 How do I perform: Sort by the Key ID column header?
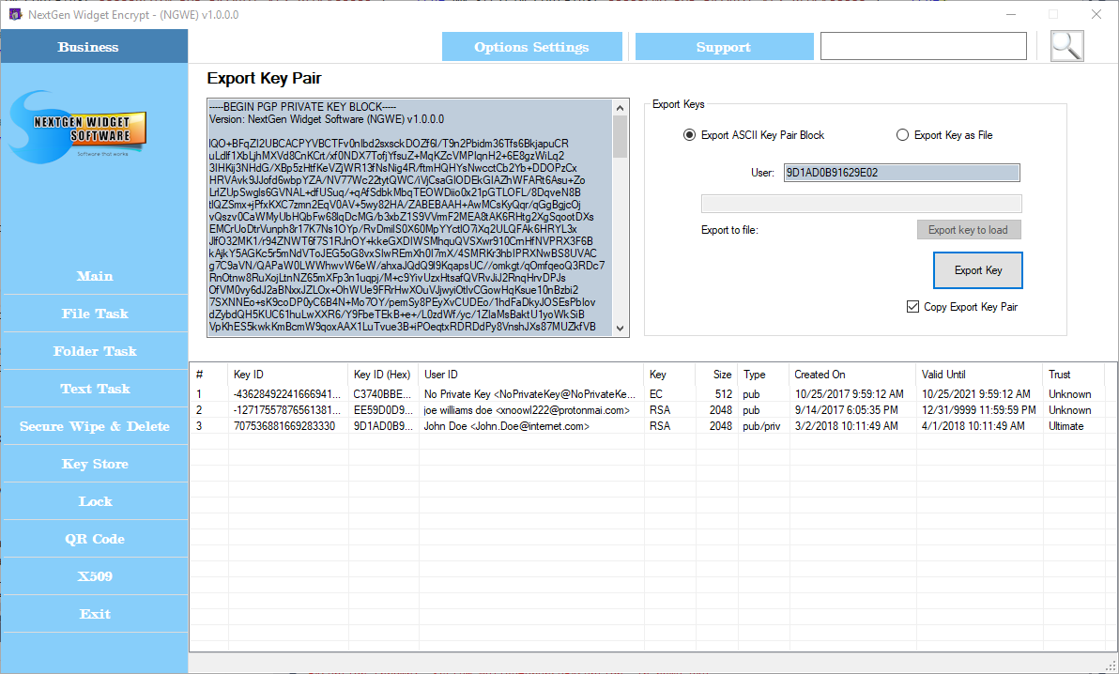point(288,375)
